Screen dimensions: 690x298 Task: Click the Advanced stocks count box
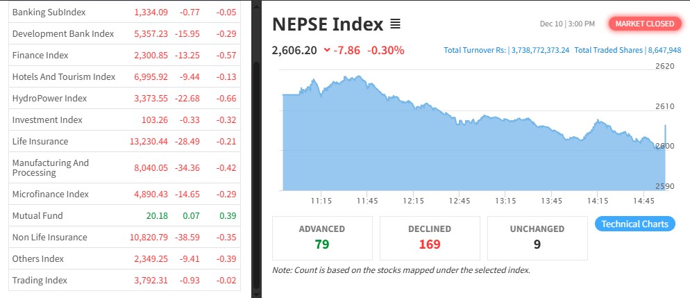322,237
